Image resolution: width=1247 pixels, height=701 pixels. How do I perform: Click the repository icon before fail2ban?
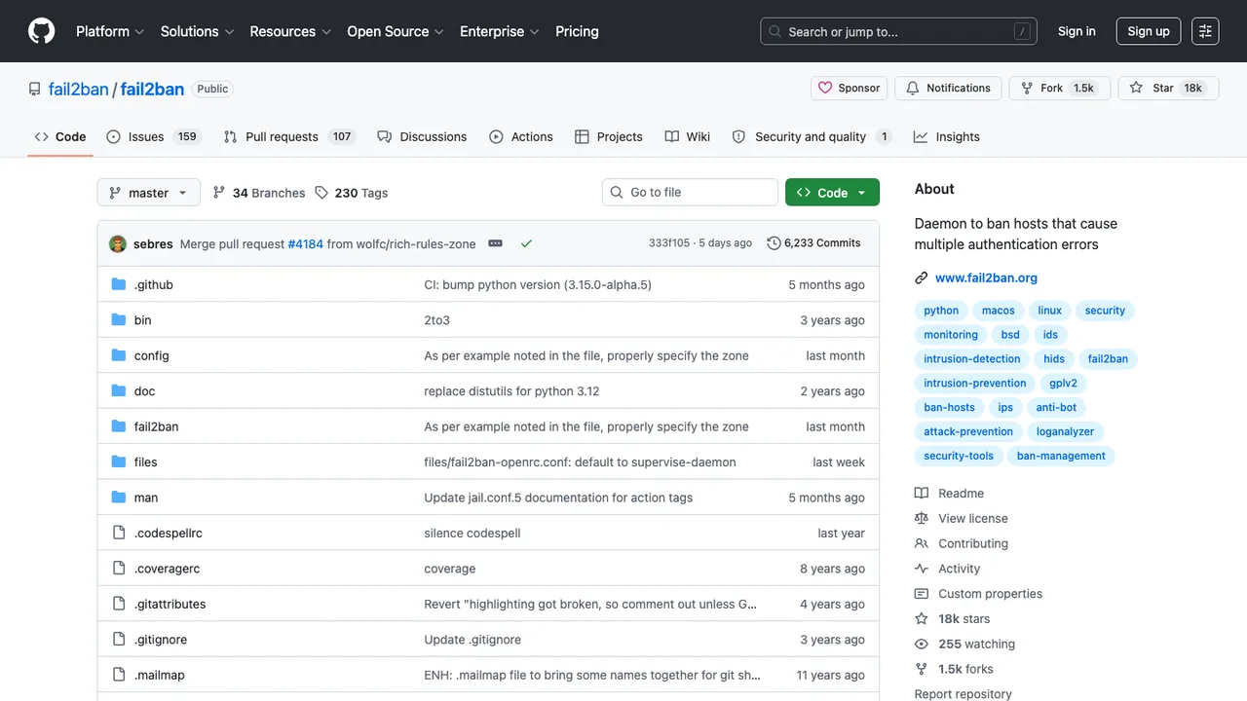35,89
